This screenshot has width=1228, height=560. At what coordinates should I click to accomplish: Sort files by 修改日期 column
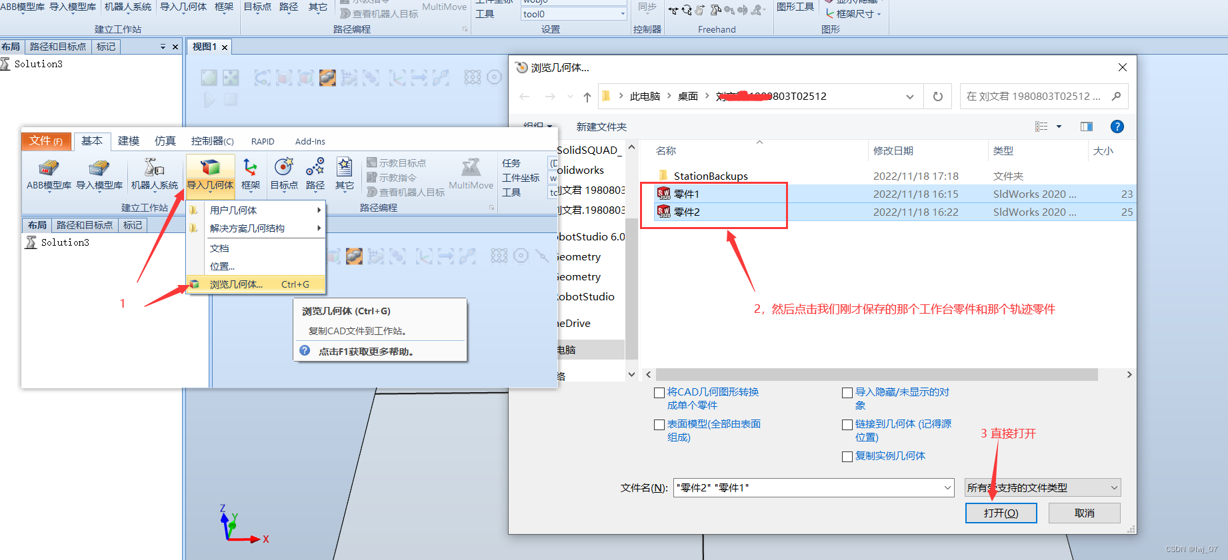pyautogui.click(x=893, y=151)
